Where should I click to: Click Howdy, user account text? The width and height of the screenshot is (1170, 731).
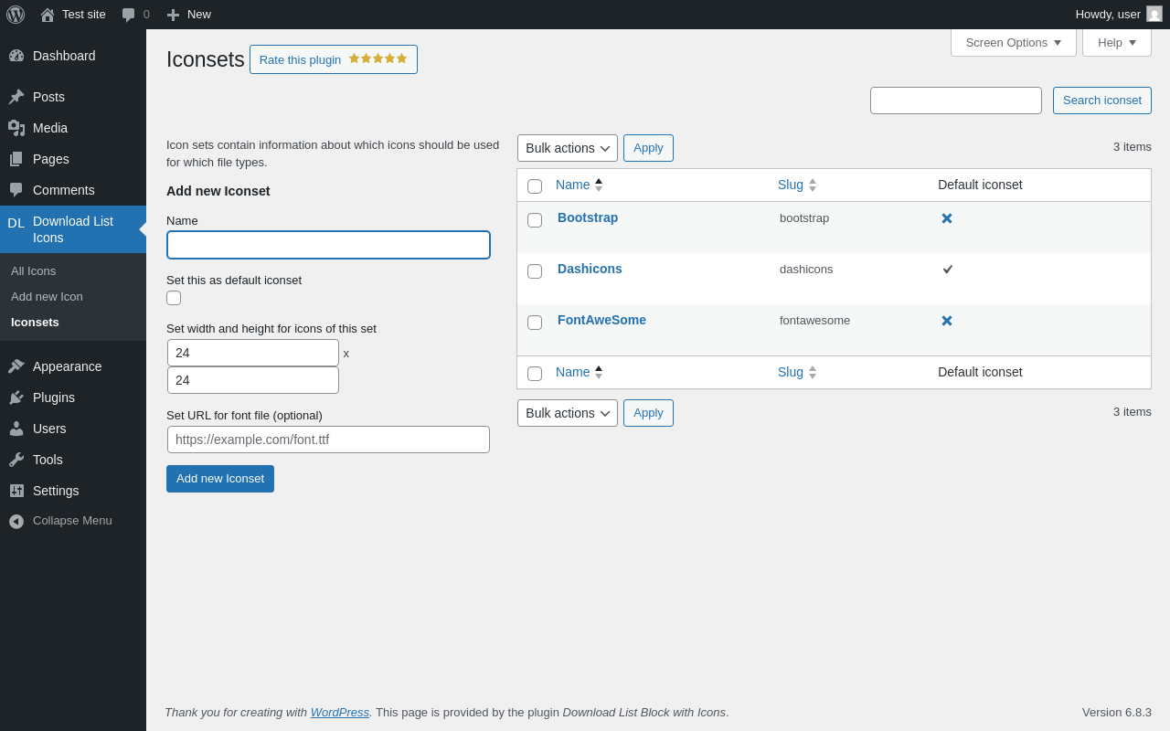[1108, 15]
